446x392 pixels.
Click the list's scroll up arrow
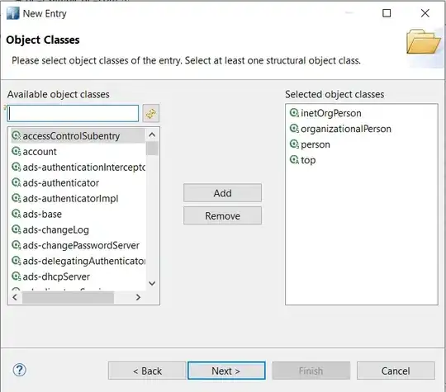coord(152,135)
